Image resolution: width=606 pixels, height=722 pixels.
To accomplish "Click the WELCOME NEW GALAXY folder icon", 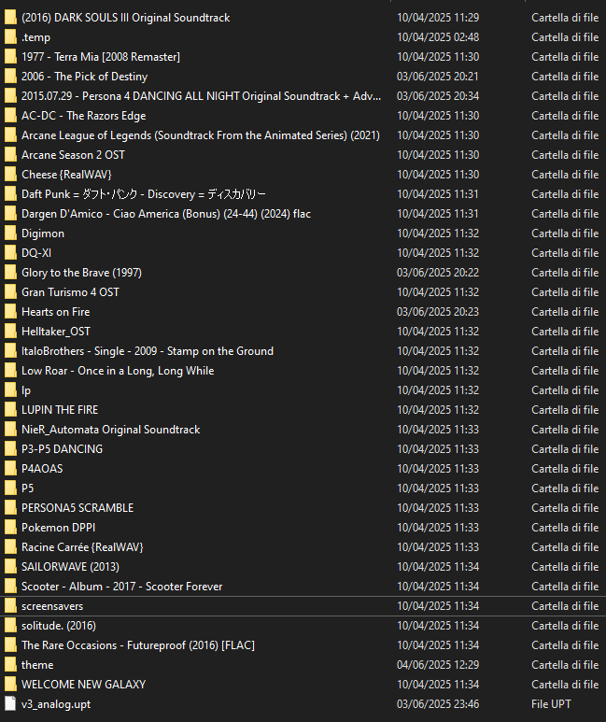I will (x=10, y=685).
